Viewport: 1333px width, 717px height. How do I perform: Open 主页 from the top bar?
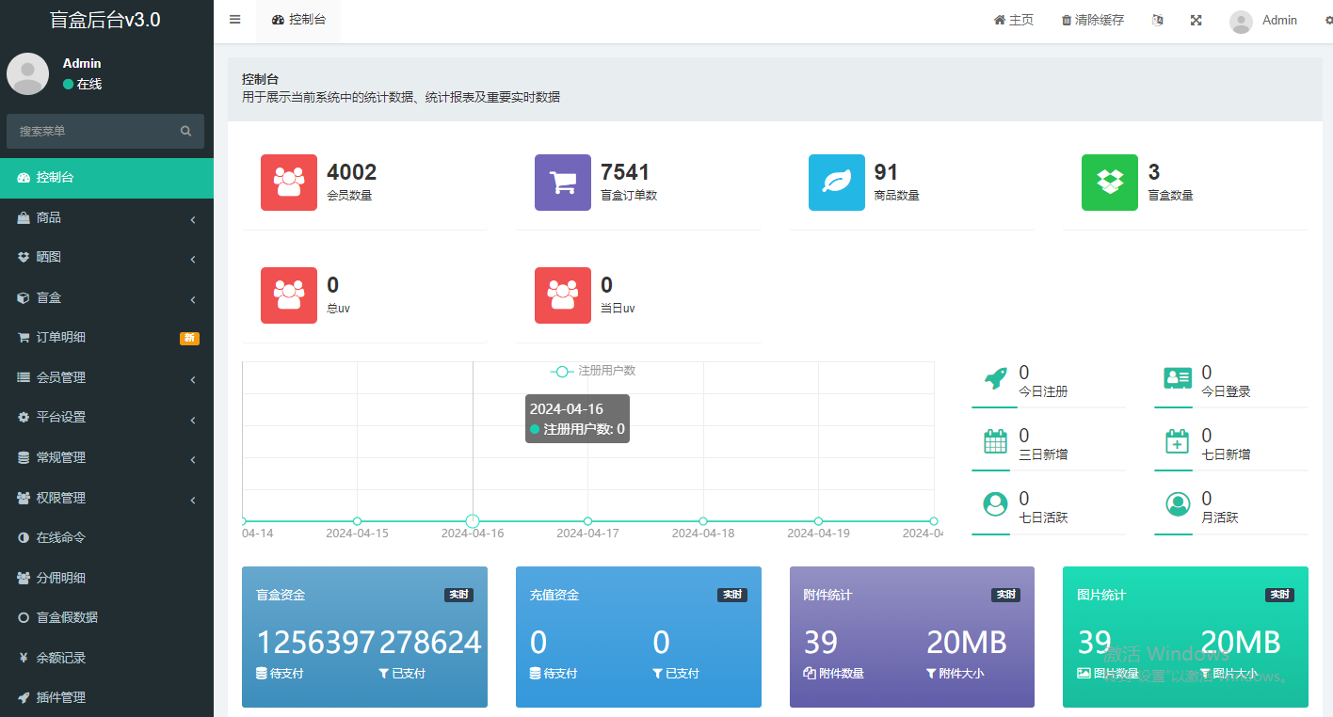[x=1013, y=19]
